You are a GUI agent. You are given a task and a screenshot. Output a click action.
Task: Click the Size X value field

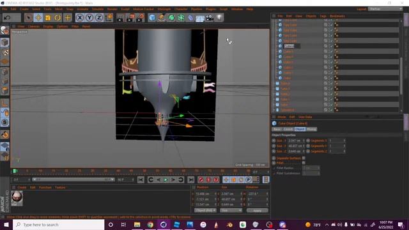(295, 141)
